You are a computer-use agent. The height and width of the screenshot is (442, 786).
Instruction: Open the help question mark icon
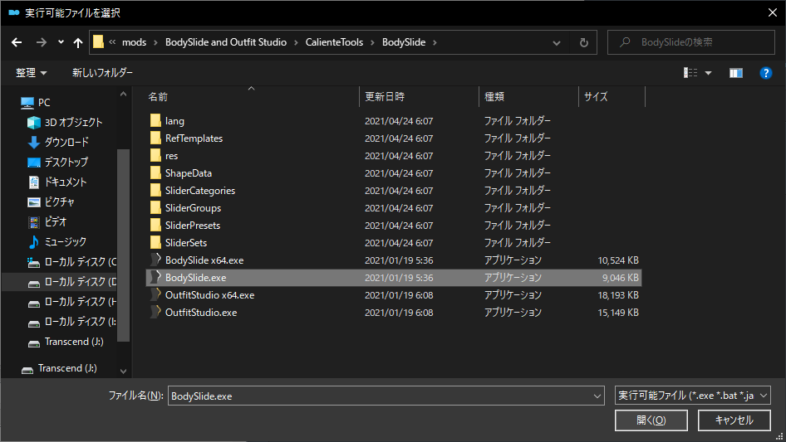coord(766,73)
